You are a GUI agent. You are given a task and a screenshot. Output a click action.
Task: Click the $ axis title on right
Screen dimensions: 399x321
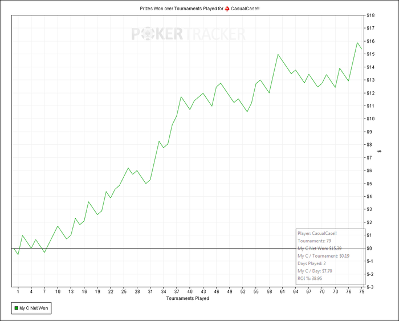click(380, 151)
